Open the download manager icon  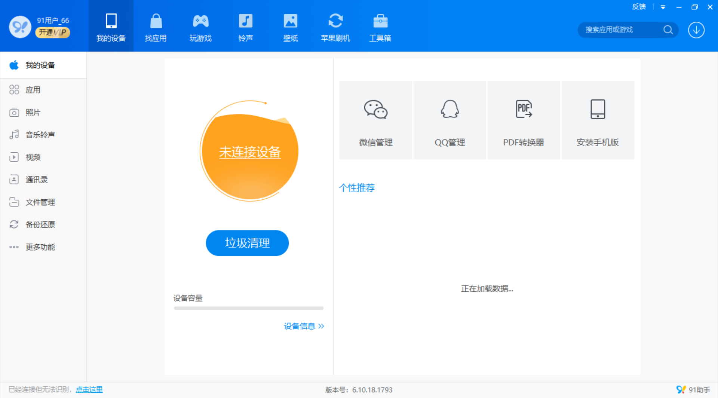696,30
